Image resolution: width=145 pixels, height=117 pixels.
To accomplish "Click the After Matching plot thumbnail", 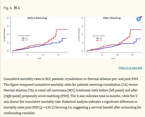I will pyautogui.click(x=110, y=38).
